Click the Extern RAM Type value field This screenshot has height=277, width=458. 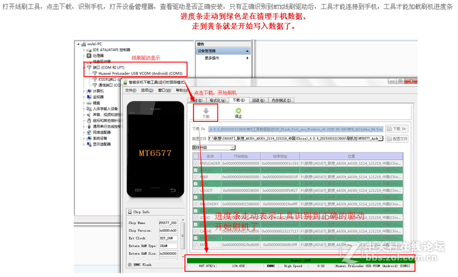168,246
